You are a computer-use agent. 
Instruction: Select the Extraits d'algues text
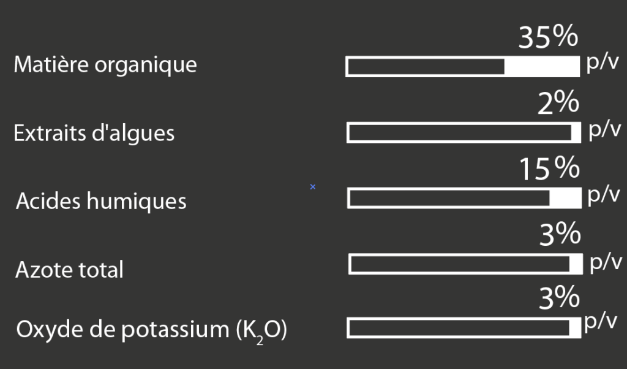pos(94,133)
